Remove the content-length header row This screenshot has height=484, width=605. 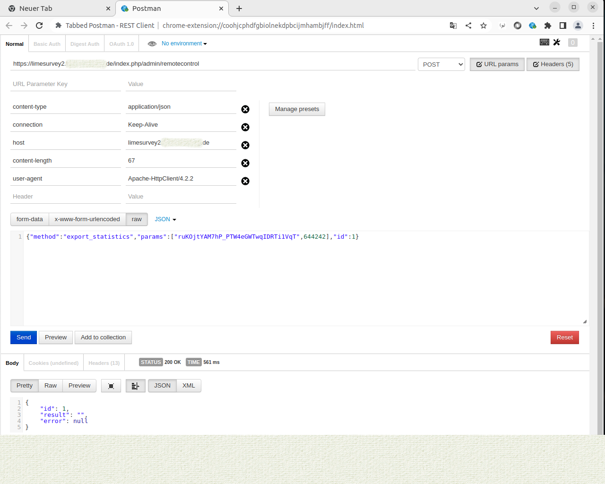pos(245,163)
